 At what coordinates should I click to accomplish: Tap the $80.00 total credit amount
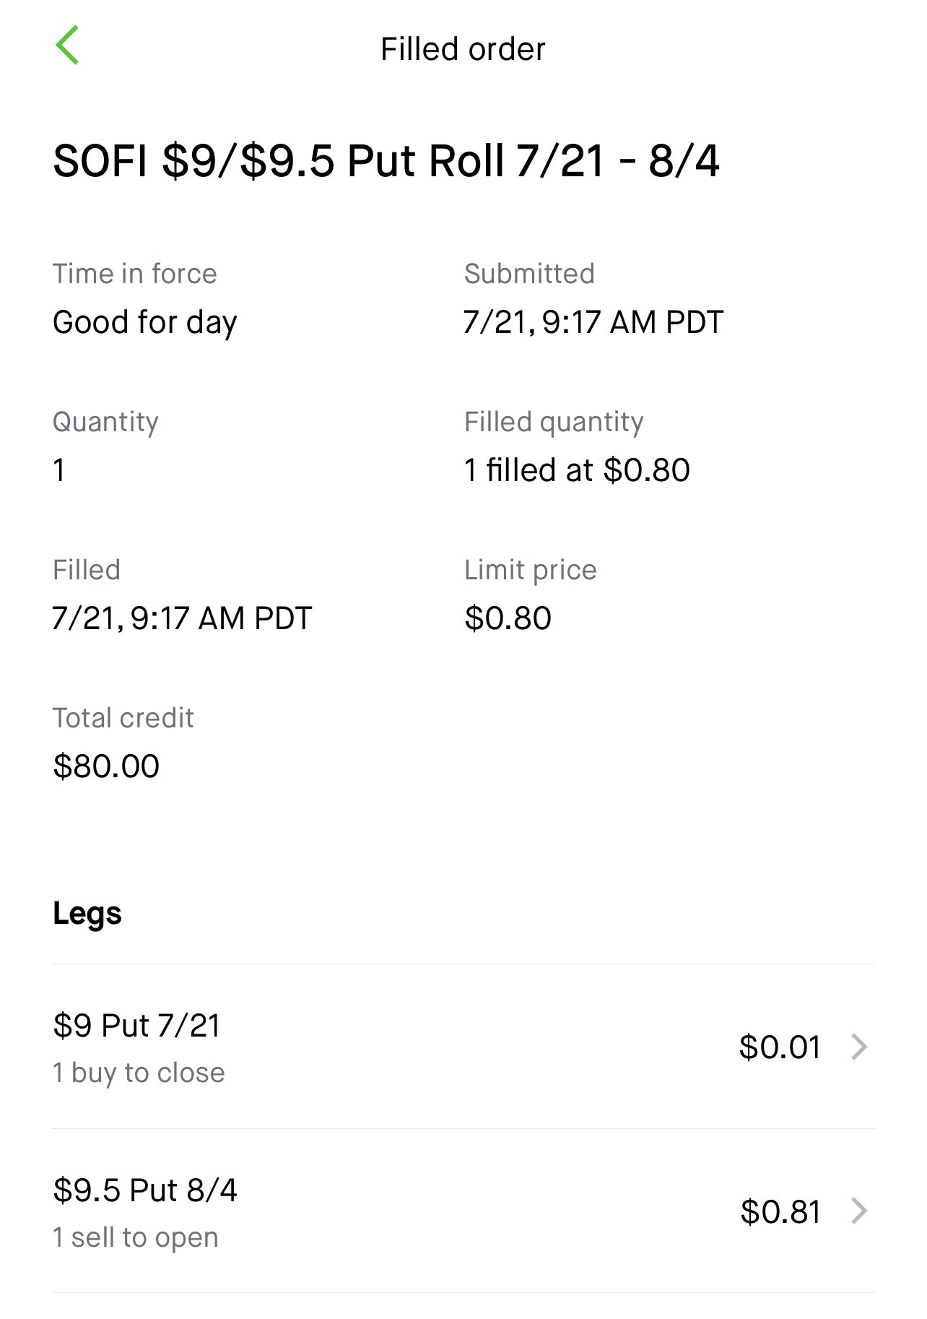coord(106,766)
